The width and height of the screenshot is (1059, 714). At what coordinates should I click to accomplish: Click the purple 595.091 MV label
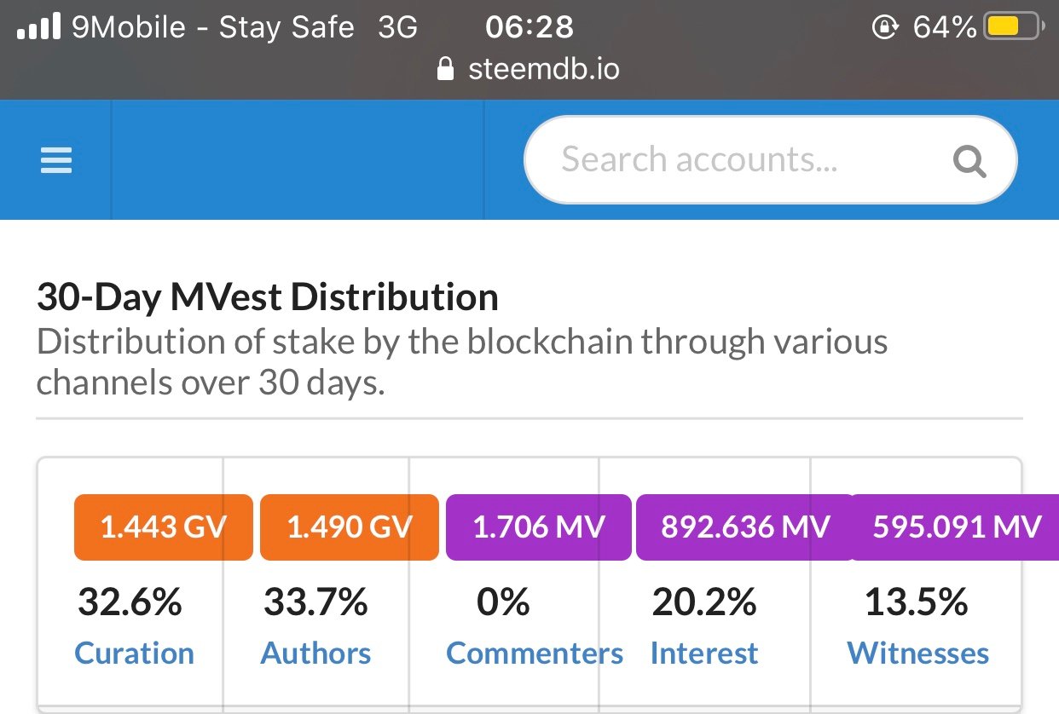click(x=955, y=527)
